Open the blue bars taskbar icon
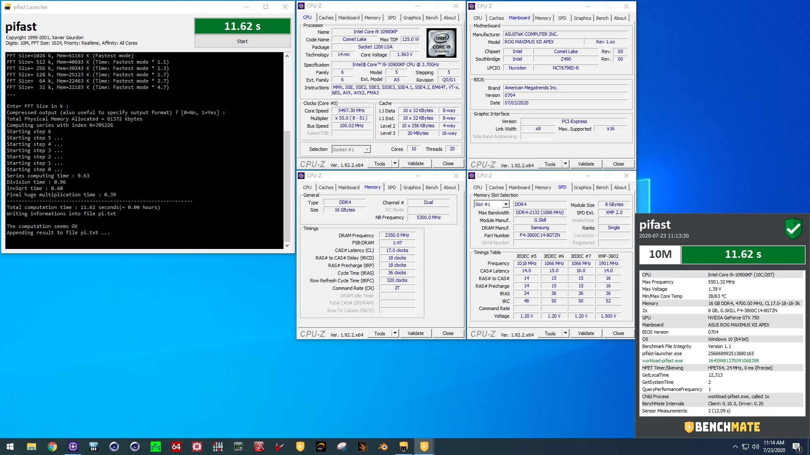This screenshot has height=455, width=810. [93, 447]
